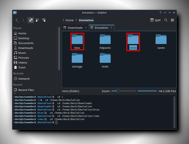The image size is (189, 144).
Task: Go forward using the forward arrow
Action: coord(23,20)
